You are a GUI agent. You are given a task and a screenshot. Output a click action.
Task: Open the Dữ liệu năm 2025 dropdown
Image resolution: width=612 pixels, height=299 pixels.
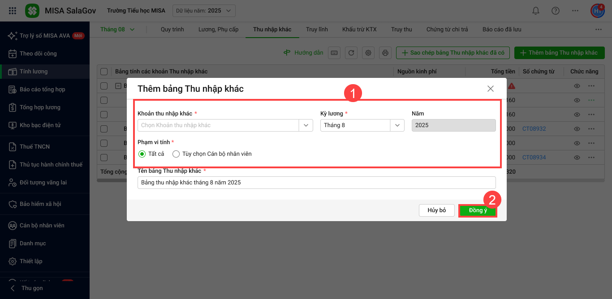pos(204,11)
